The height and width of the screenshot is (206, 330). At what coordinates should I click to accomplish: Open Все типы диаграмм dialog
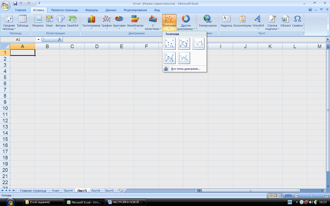pos(184,69)
